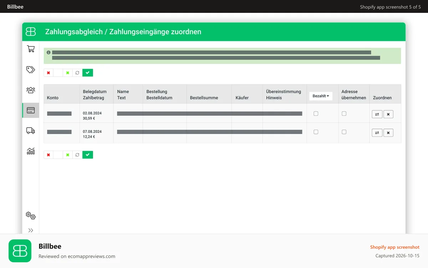428x268 pixels.
Task: Click the date 02.08.2024
Action: click(92, 113)
